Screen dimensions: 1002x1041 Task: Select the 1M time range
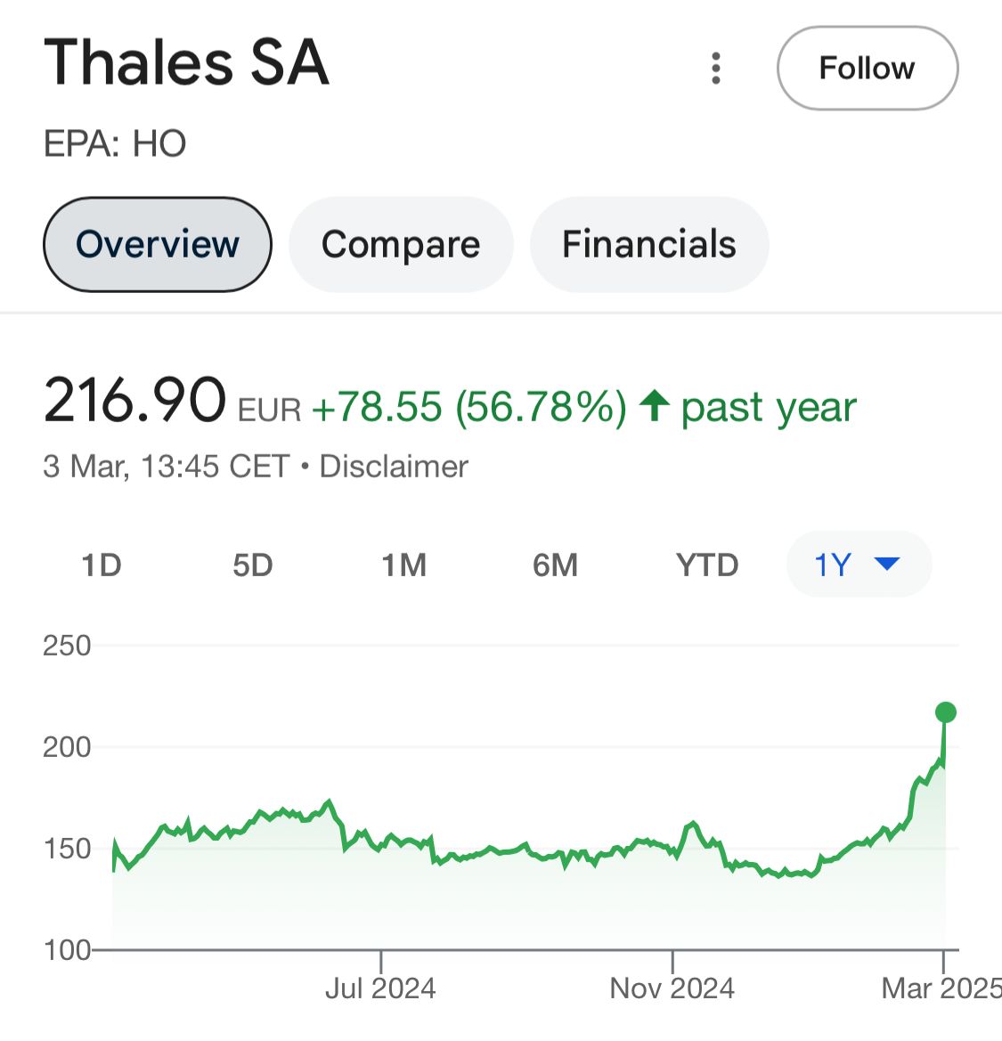[403, 565]
